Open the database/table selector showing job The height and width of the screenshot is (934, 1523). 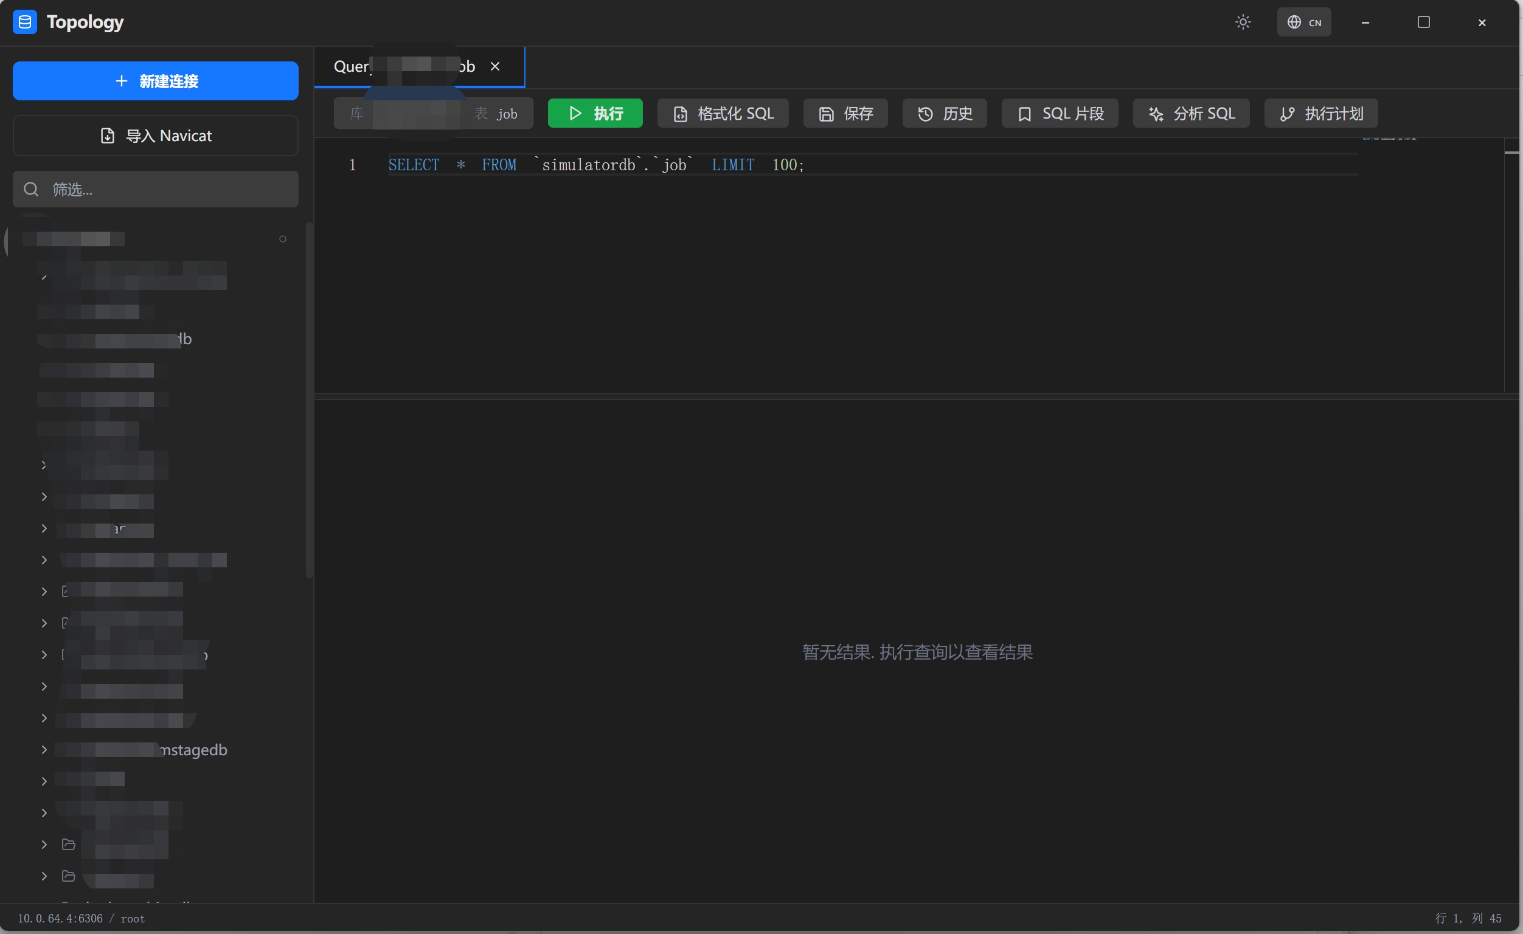point(432,113)
